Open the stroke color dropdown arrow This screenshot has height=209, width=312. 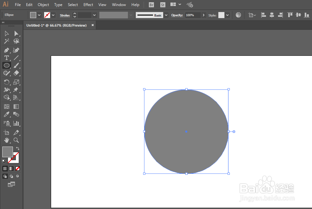coord(53,15)
